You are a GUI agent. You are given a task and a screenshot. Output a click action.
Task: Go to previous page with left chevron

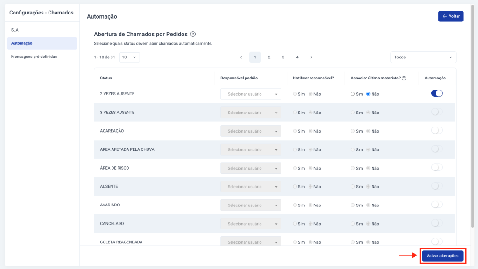coord(241,57)
